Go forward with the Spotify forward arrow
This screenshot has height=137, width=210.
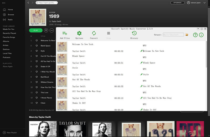click(32, 3)
